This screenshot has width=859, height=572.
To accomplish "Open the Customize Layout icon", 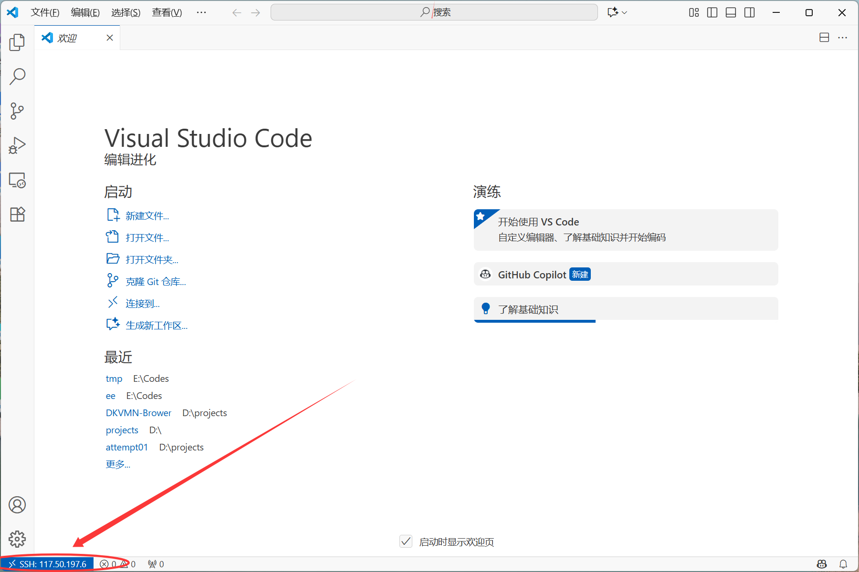I will pos(694,12).
